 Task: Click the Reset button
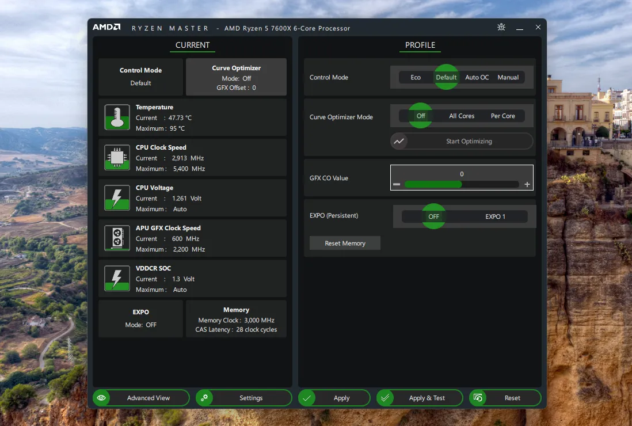point(505,398)
